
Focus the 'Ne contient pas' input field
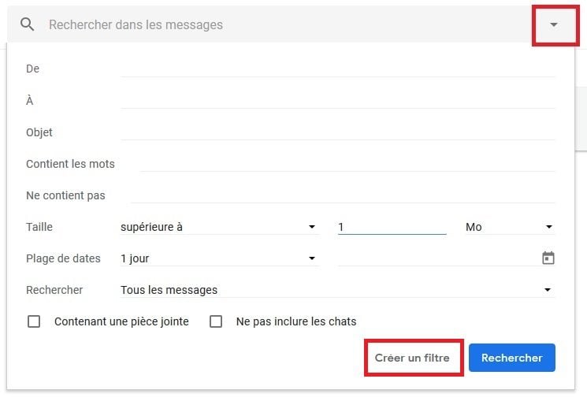coord(343,195)
